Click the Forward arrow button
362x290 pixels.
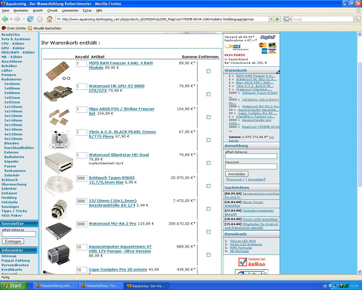17,19
